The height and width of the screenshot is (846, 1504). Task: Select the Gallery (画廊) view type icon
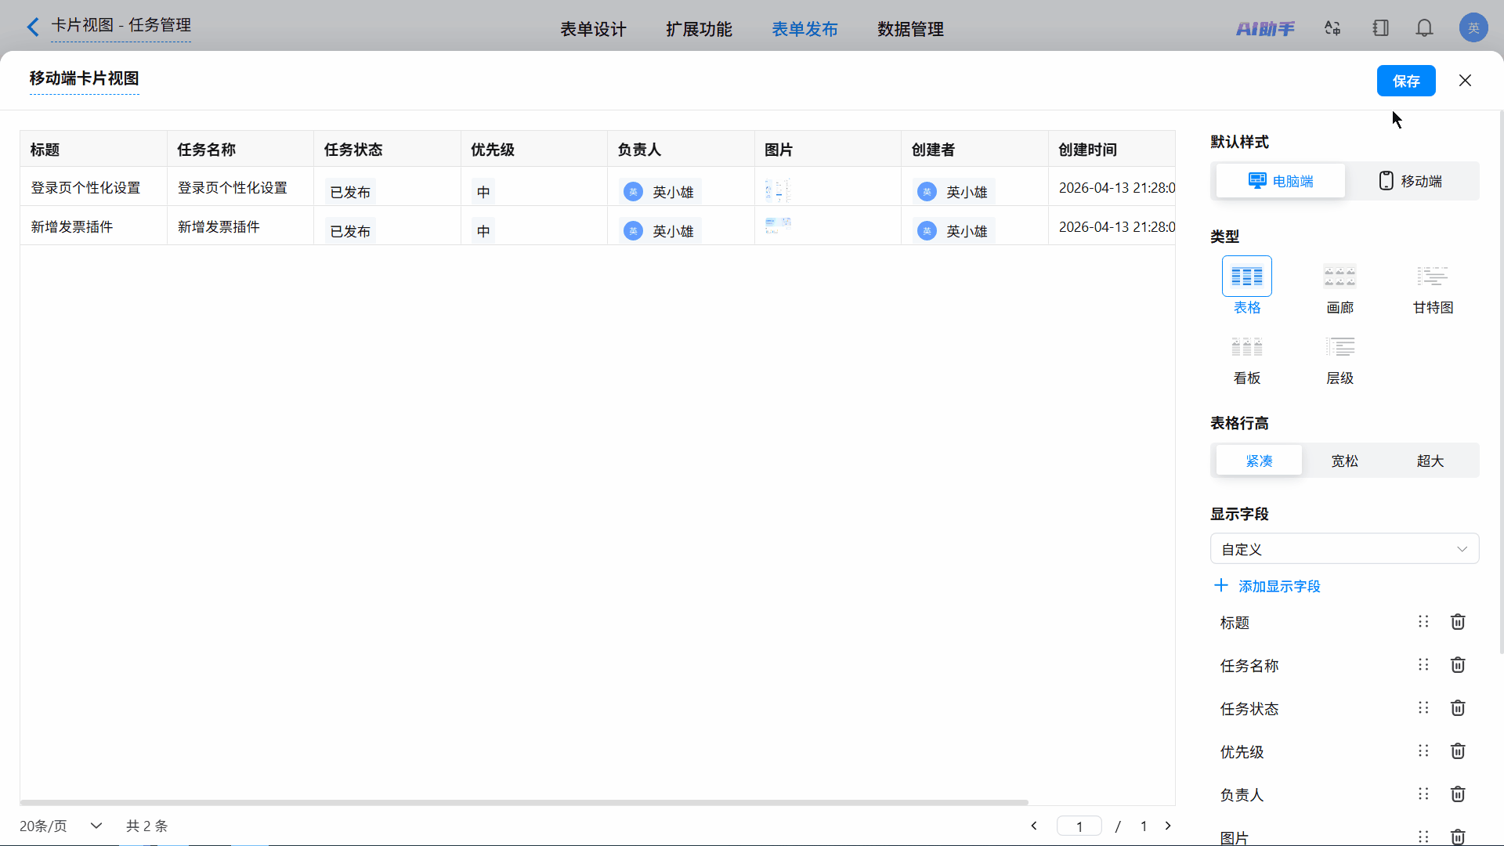pyautogui.click(x=1339, y=277)
